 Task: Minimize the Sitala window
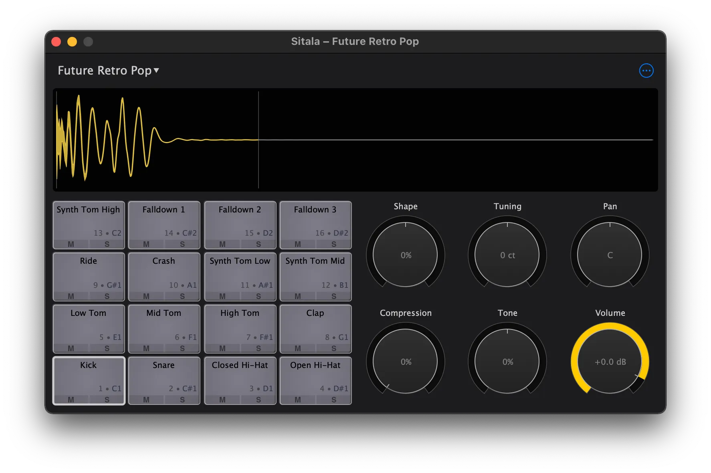pos(72,42)
